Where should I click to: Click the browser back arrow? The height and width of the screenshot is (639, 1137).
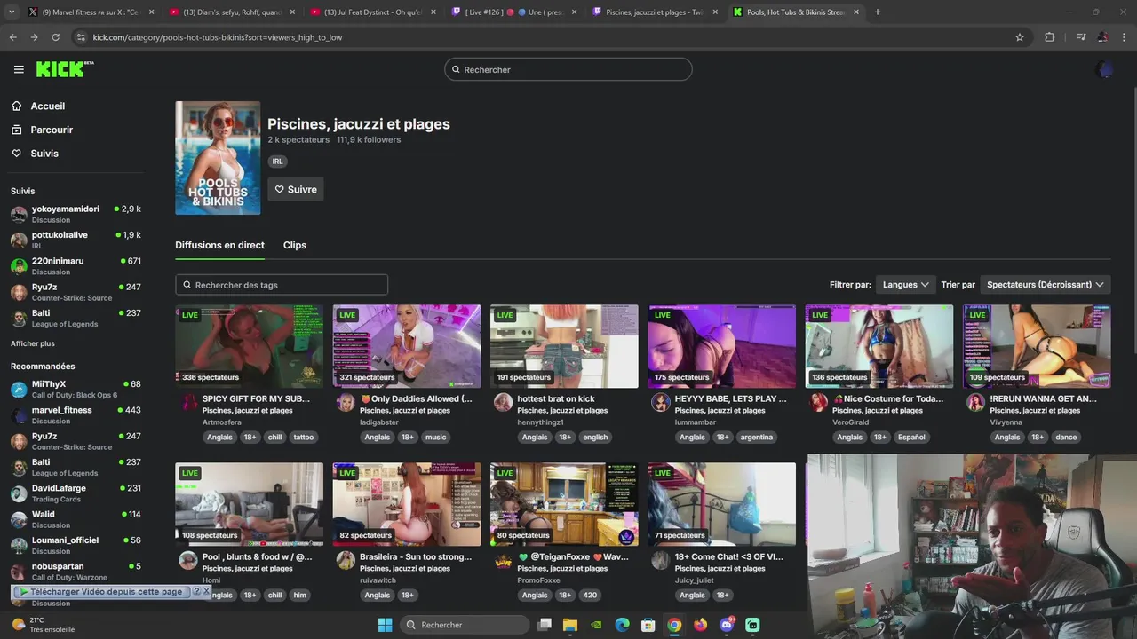point(12,37)
